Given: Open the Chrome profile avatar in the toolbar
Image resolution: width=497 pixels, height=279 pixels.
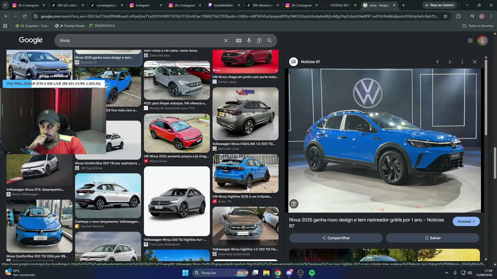Looking at the screenshot, I should coord(482,16).
